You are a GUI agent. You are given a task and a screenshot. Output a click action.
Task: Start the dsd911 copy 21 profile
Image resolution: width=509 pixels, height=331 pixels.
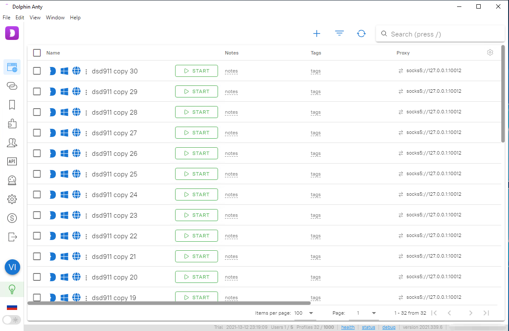pos(197,256)
